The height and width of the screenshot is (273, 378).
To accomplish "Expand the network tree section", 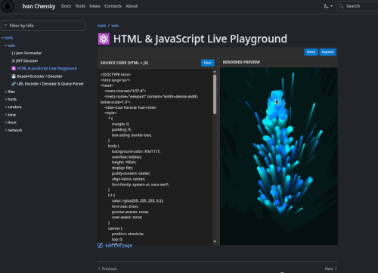I will click(14, 130).
